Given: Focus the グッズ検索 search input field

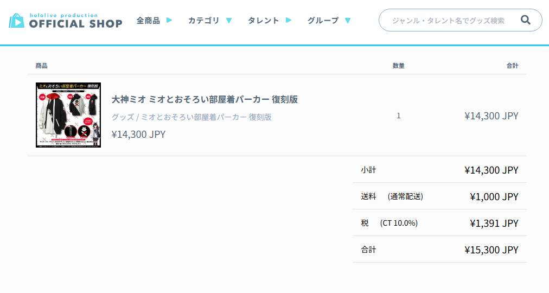Looking at the screenshot, I should point(448,21).
